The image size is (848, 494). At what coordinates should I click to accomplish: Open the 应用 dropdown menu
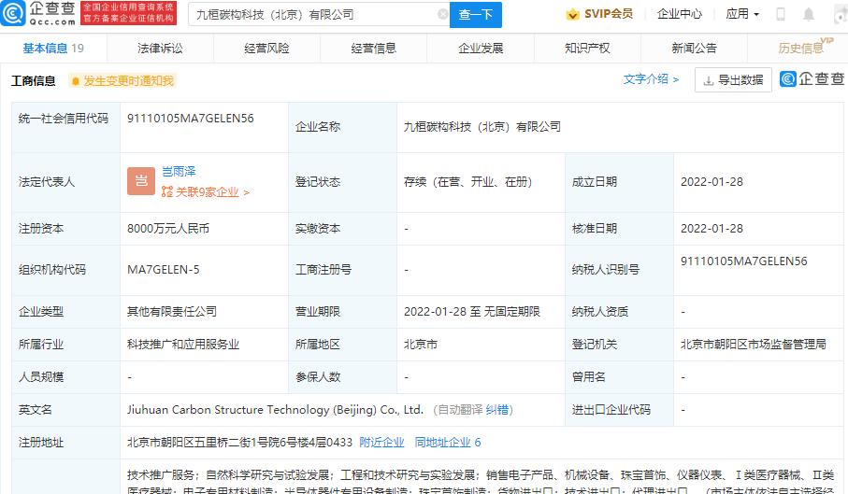(x=742, y=14)
